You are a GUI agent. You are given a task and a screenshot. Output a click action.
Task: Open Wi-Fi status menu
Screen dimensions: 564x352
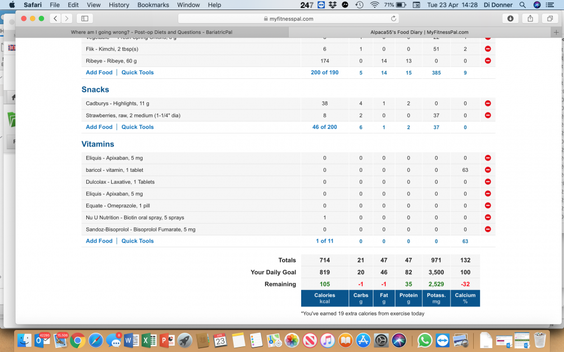[x=374, y=5]
